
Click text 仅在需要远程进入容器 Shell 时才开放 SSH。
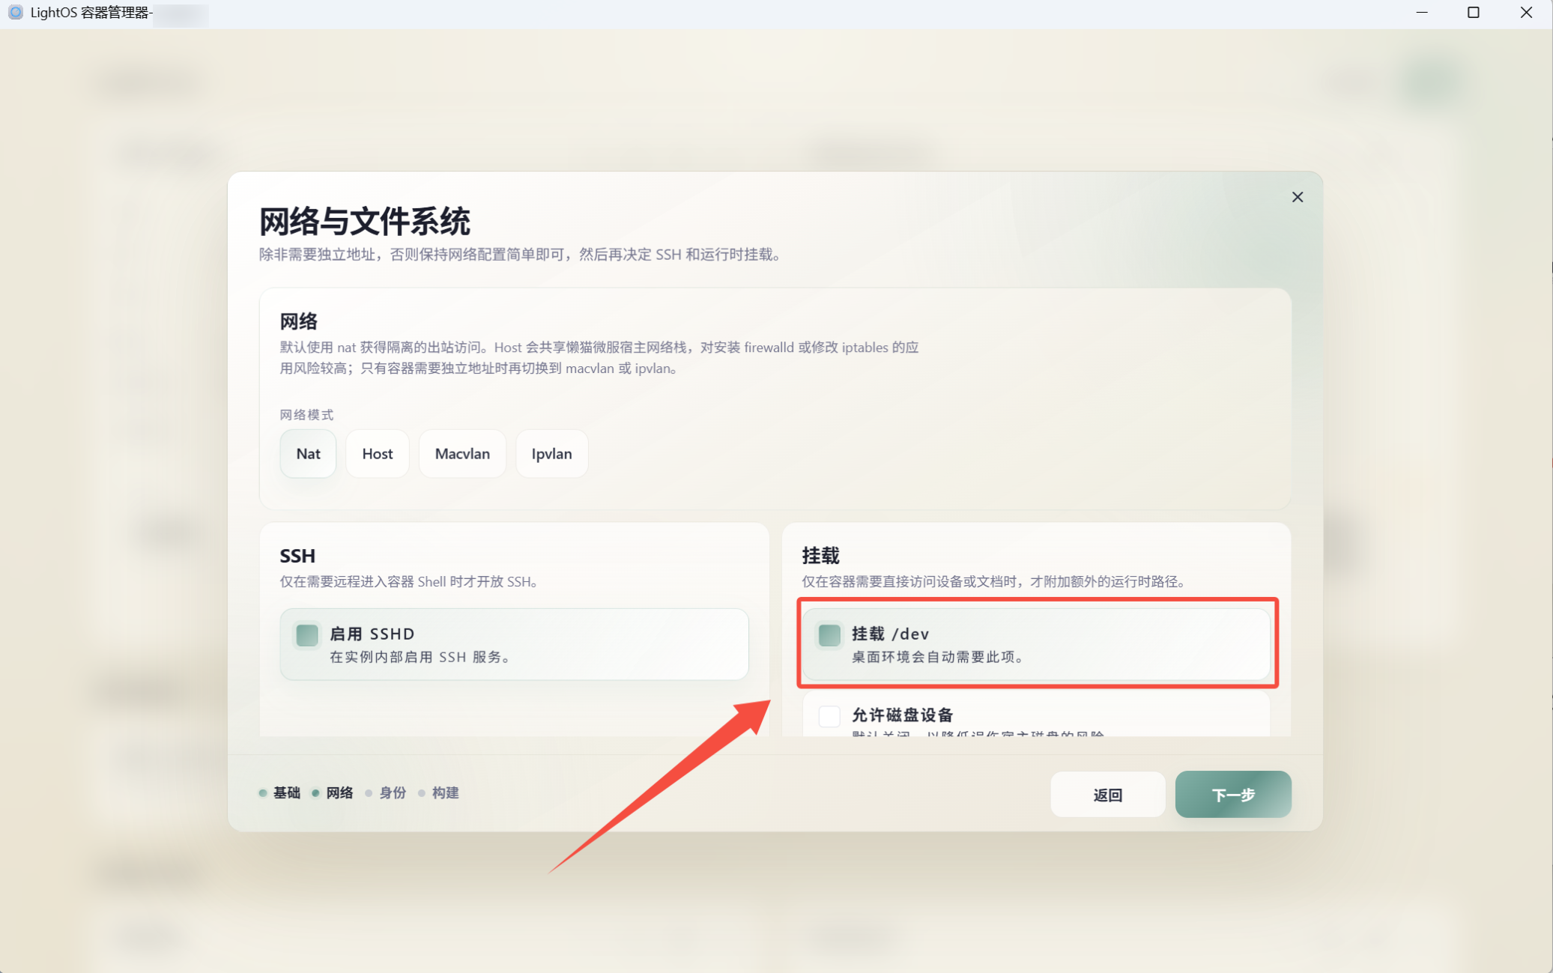point(411,582)
